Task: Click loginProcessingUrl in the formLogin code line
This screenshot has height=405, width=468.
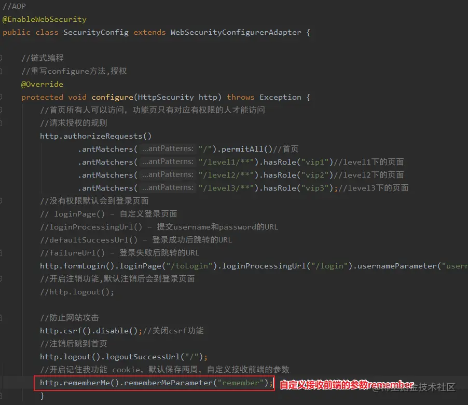Action: coord(264,266)
